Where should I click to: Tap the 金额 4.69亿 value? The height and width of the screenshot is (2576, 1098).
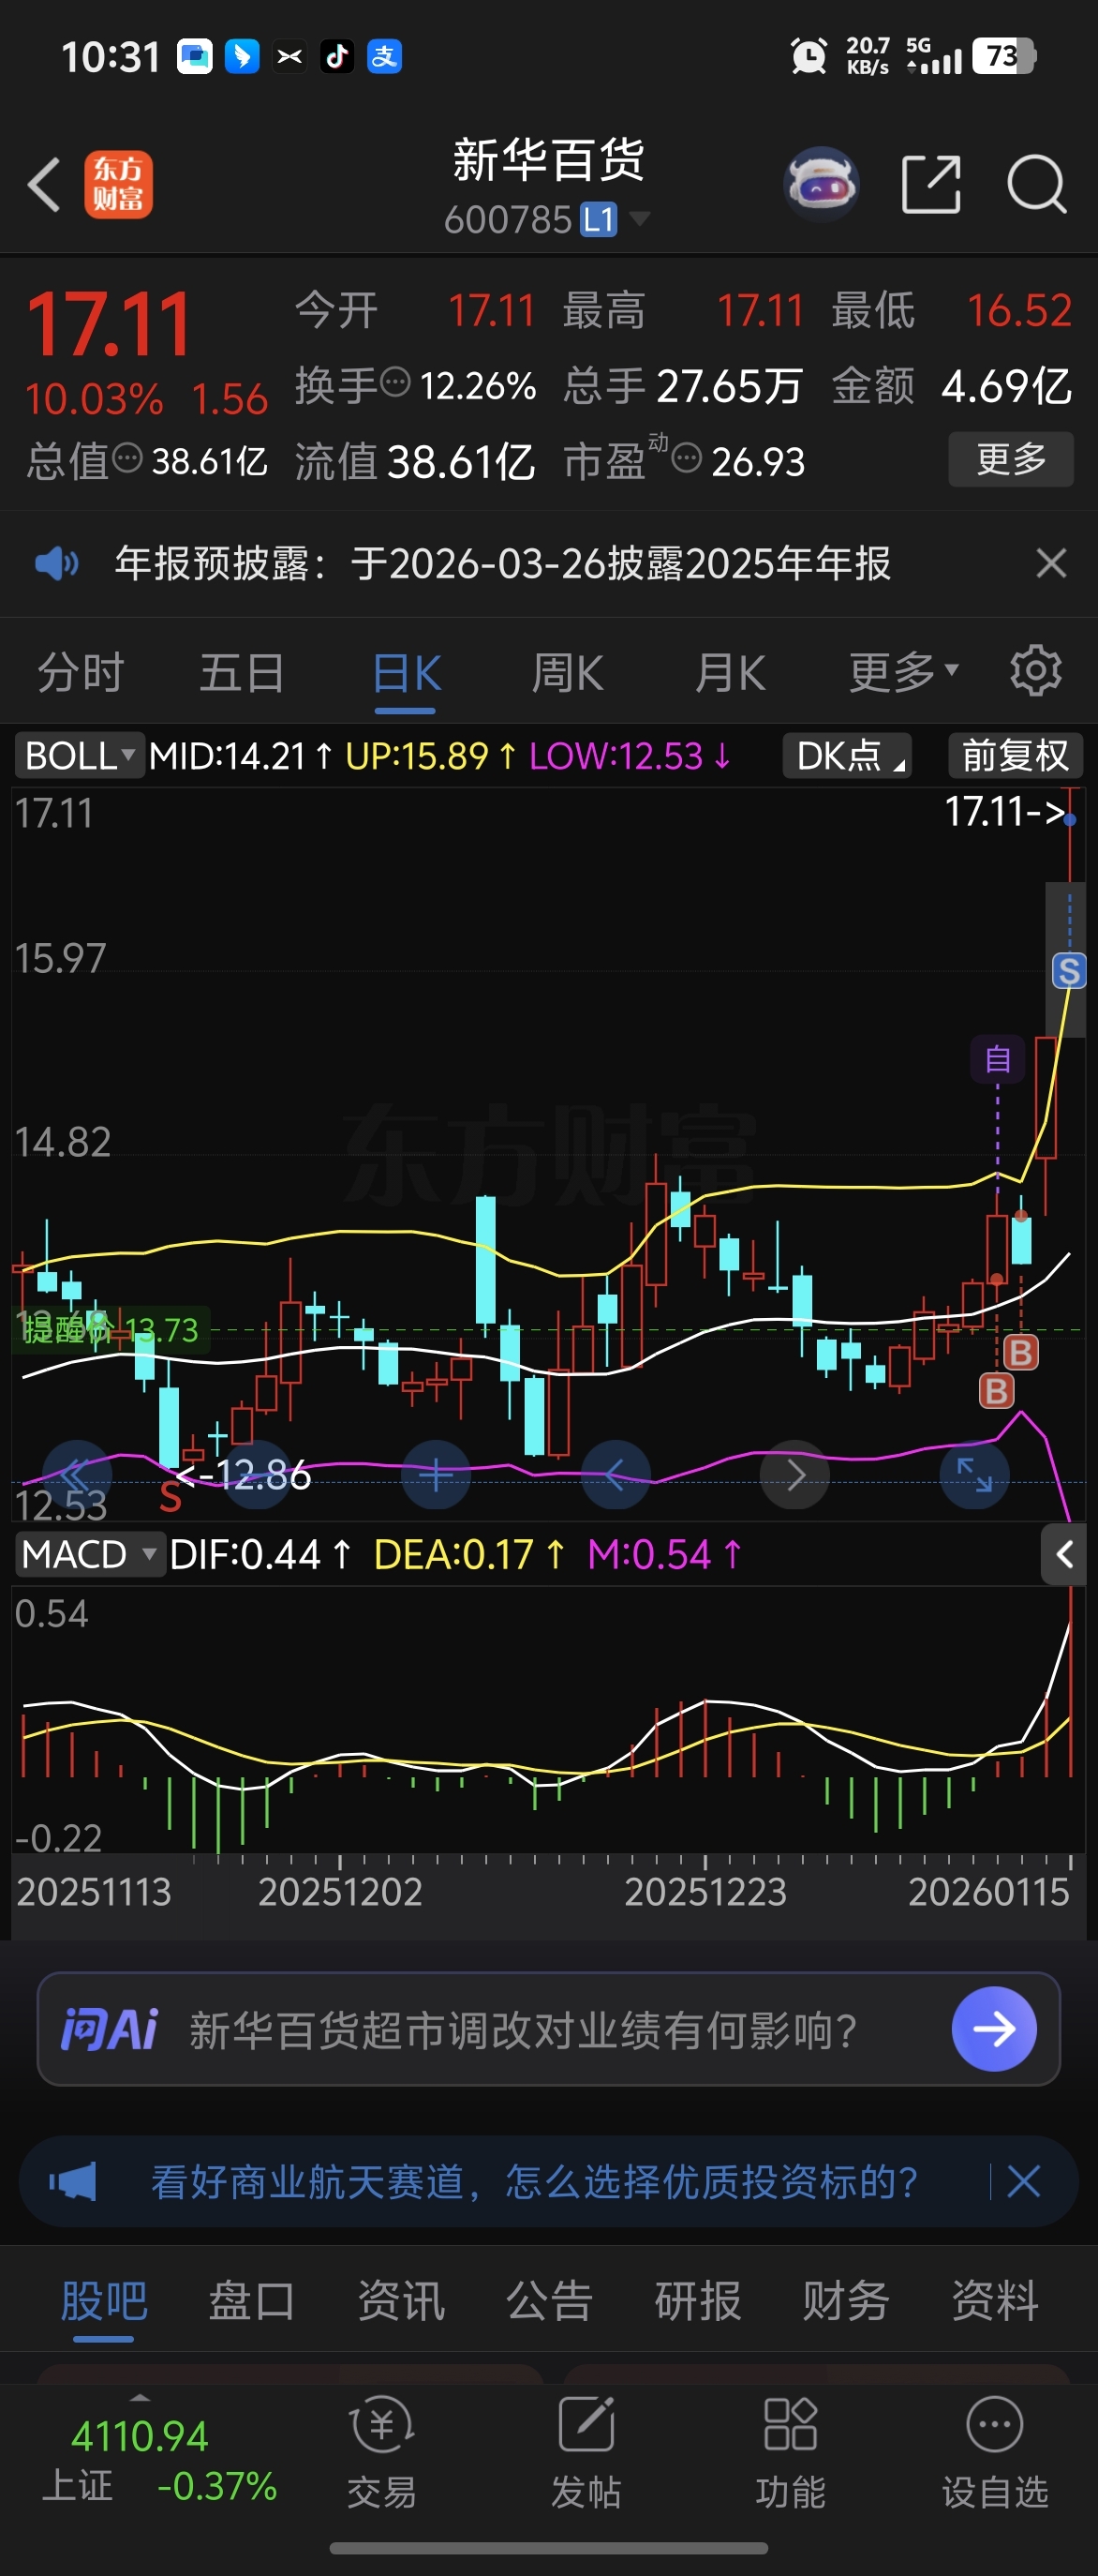(x=1007, y=386)
